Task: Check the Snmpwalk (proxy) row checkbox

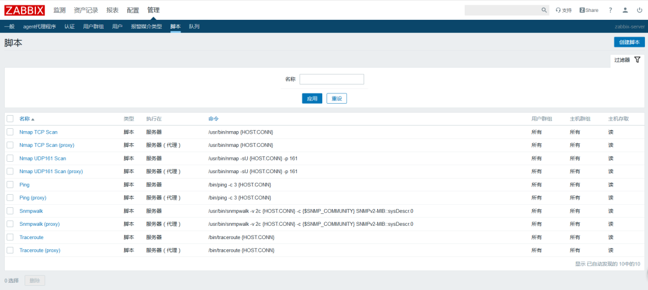Action: pyautogui.click(x=10, y=224)
